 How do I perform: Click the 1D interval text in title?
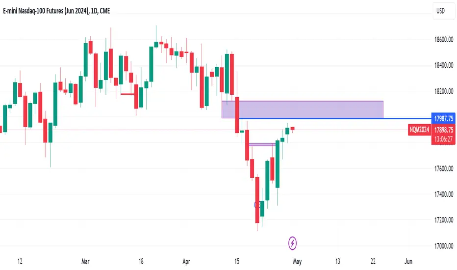[94, 11]
